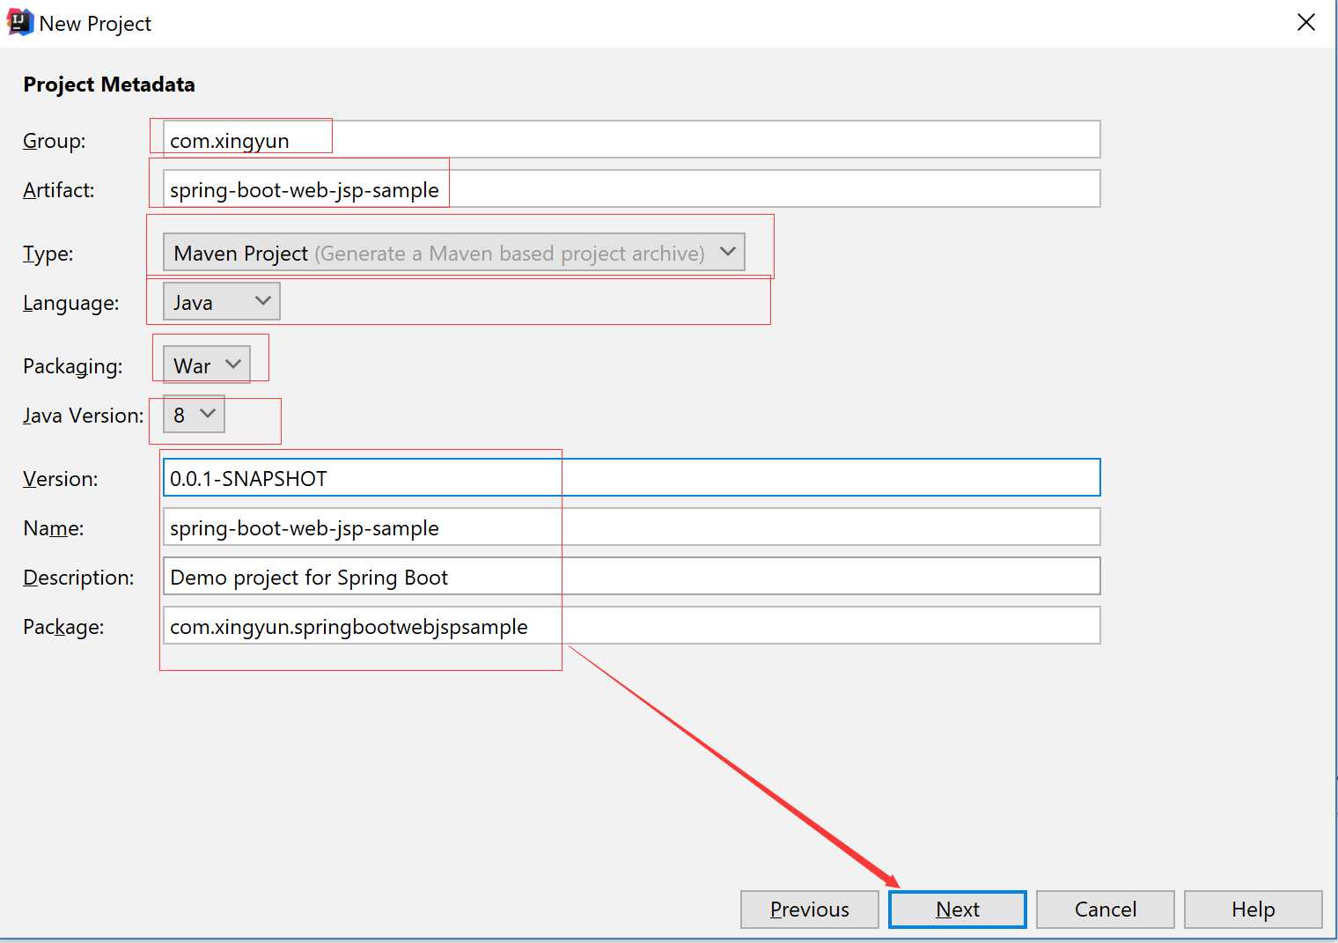Click the Project Metadata heading
This screenshot has width=1338, height=943.
[109, 85]
